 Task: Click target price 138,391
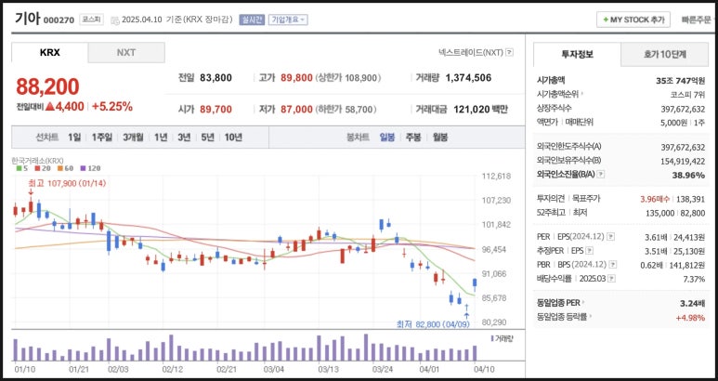[689, 199]
